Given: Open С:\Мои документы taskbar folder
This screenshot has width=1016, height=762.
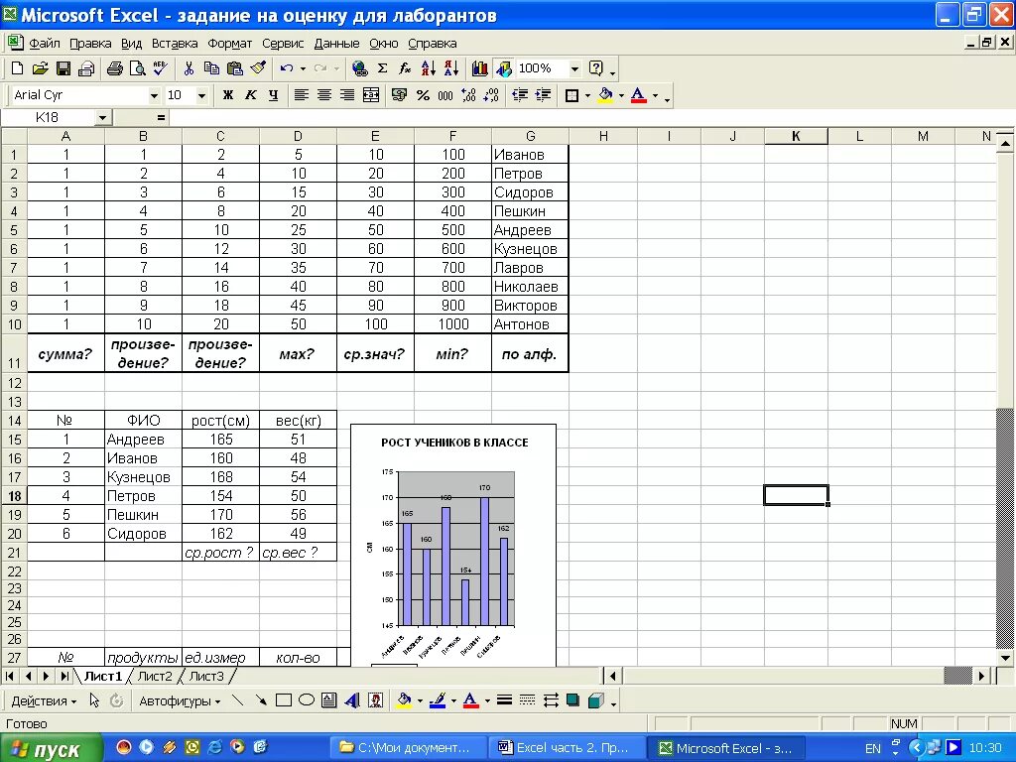Looking at the screenshot, I should coord(410,748).
